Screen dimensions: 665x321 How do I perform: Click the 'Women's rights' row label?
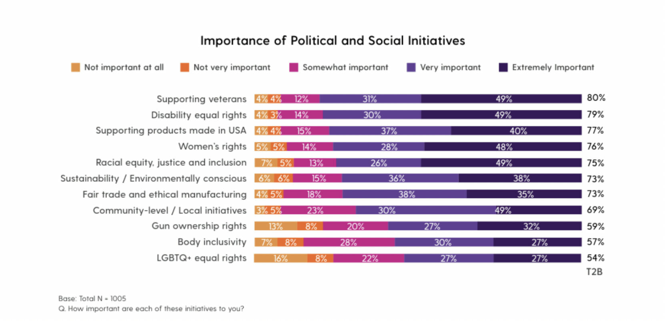coord(212,147)
